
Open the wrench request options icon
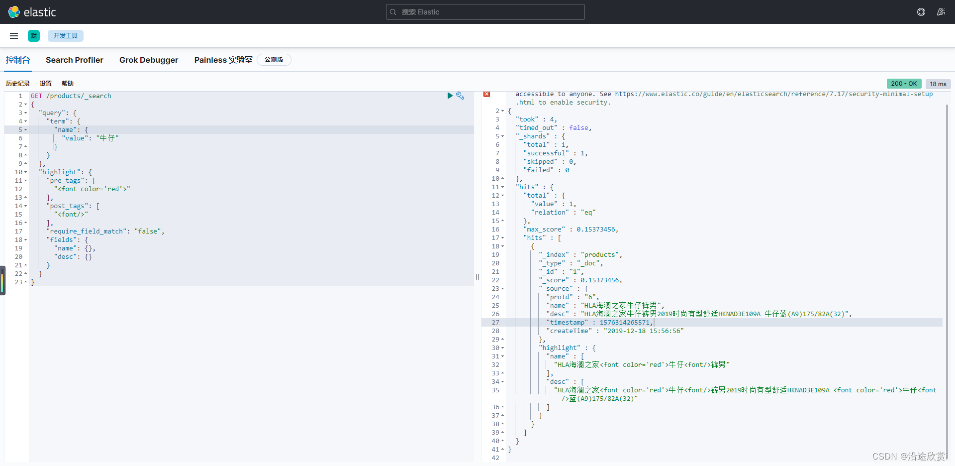[460, 96]
